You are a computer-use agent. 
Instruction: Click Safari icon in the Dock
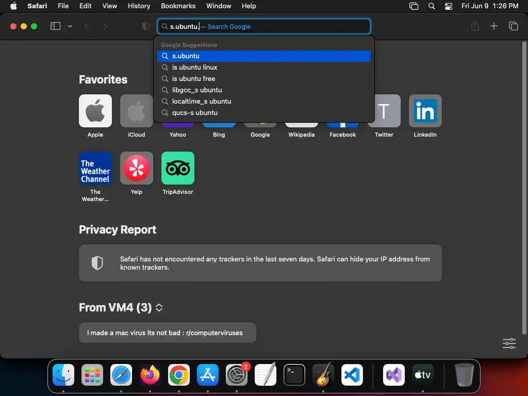[121, 375]
